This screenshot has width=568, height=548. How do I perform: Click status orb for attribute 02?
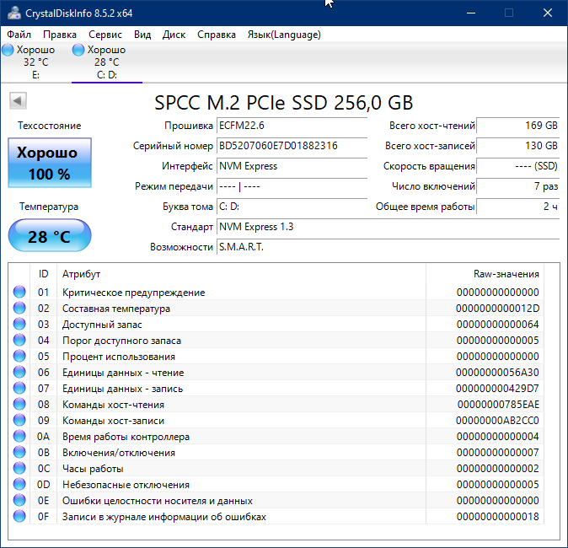[x=19, y=308]
